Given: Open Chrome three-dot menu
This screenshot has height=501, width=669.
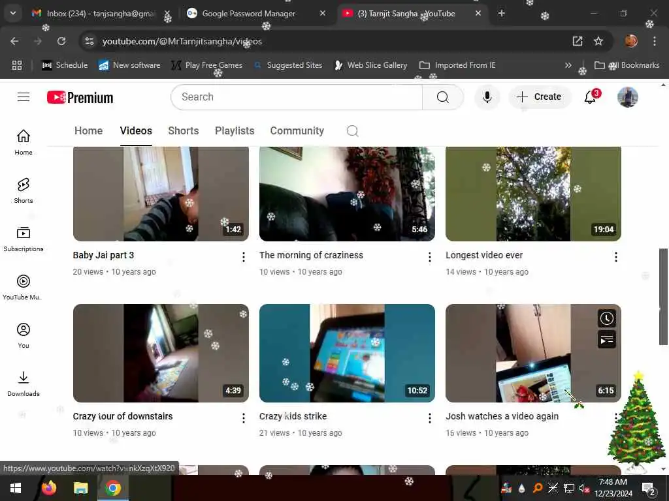Looking at the screenshot, I should (654, 41).
